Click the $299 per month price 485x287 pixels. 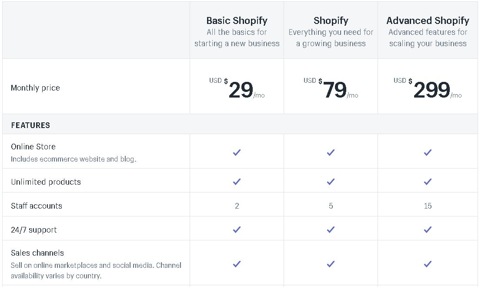[428, 89]
